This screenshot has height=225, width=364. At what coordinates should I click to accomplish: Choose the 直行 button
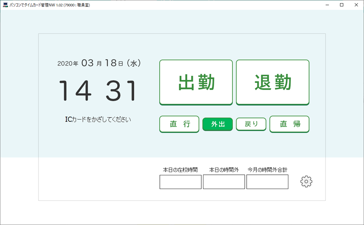(179, 124)
